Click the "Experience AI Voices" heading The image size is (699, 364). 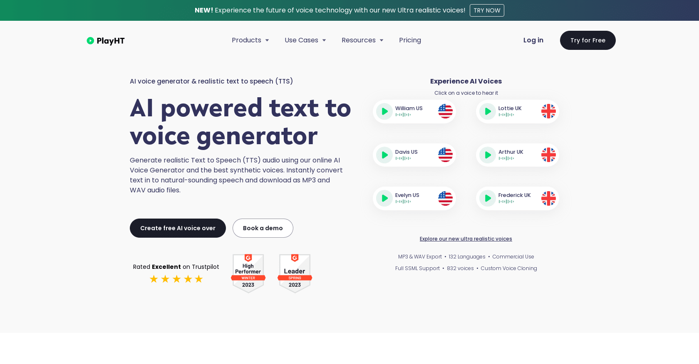466,81
